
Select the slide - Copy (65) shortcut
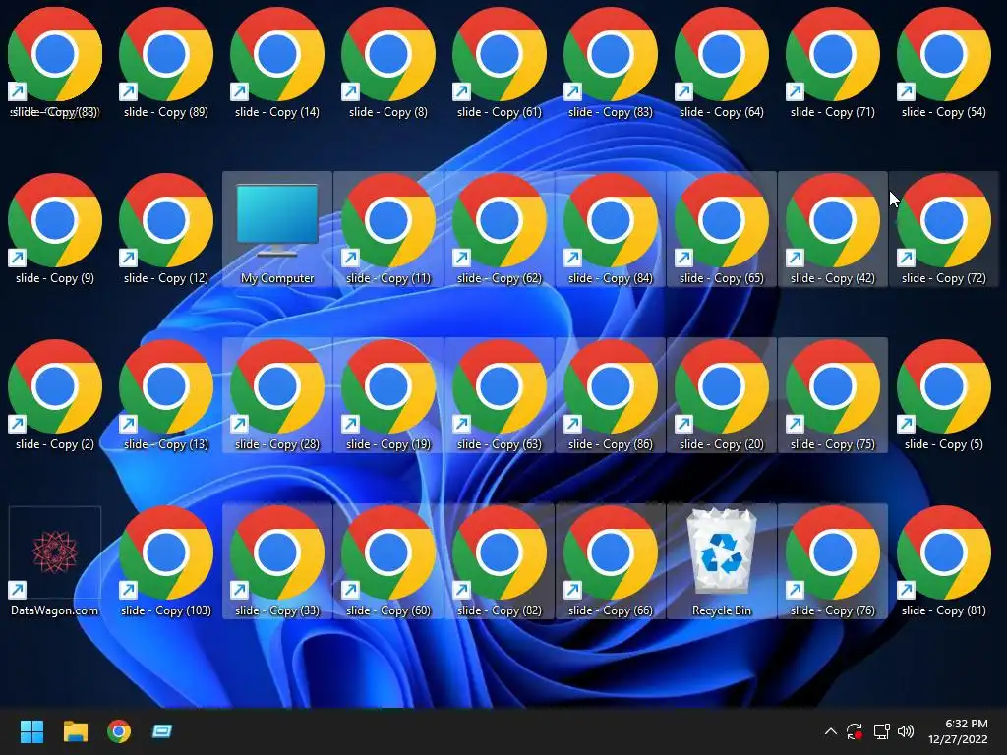tap(721, 229)
